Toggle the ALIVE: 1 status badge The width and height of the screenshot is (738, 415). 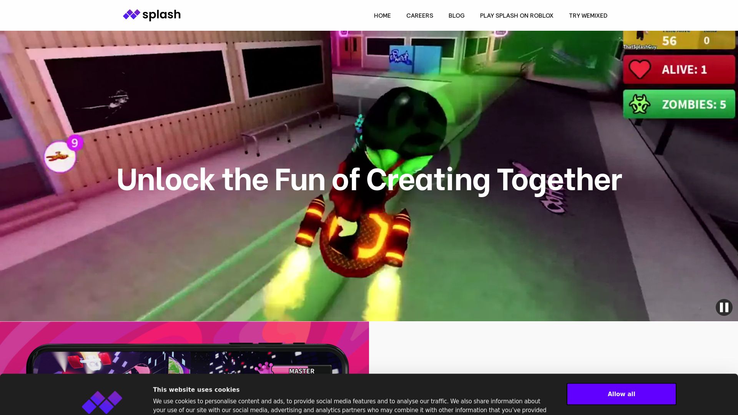[679, 70]
